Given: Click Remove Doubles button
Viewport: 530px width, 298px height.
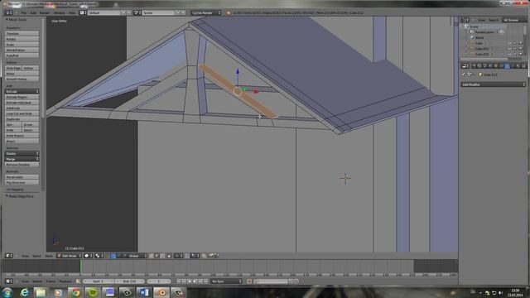Looking at the screenshot, I should tap(22, 164).
